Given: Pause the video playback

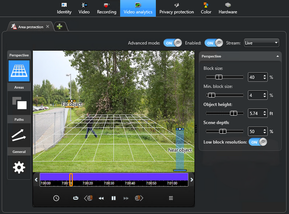Looking at the screenshot, I should pyautogui.click(x=113, y=198).
